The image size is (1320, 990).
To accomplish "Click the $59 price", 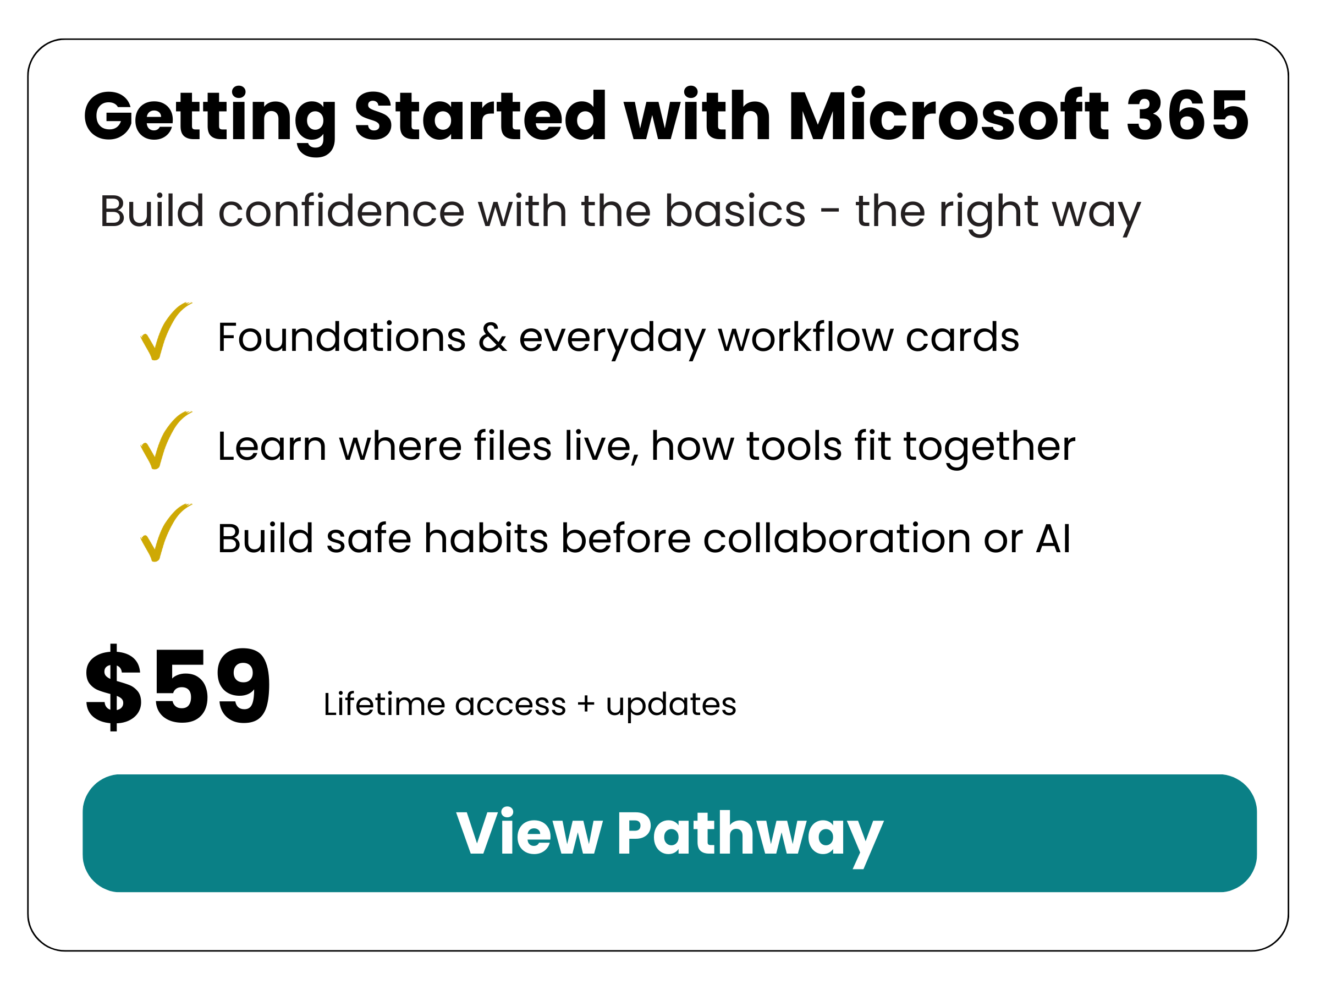I will [x=178, y=687].
